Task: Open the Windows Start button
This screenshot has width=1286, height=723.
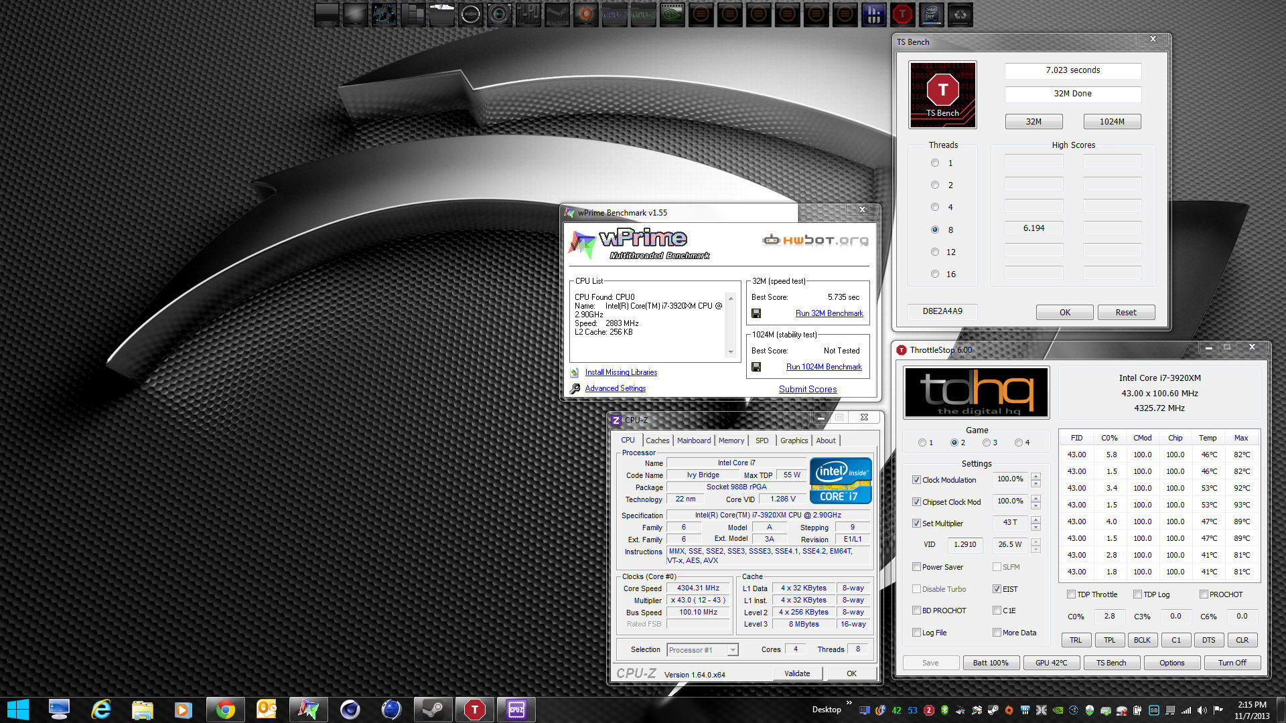Action: [18, 710]
